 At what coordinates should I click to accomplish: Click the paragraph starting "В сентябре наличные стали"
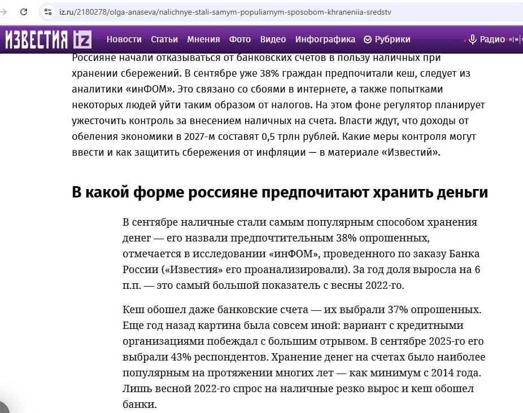click(x=301, y=254)
